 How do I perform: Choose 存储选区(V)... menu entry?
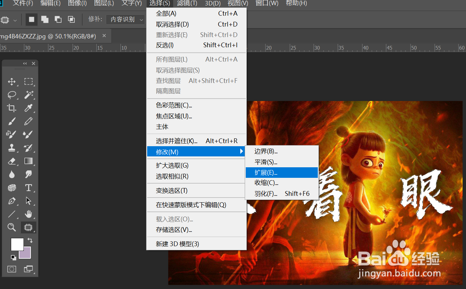196,230
